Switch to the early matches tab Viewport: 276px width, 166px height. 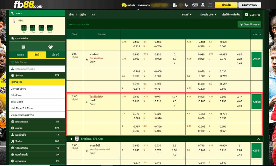click(56, 55)
